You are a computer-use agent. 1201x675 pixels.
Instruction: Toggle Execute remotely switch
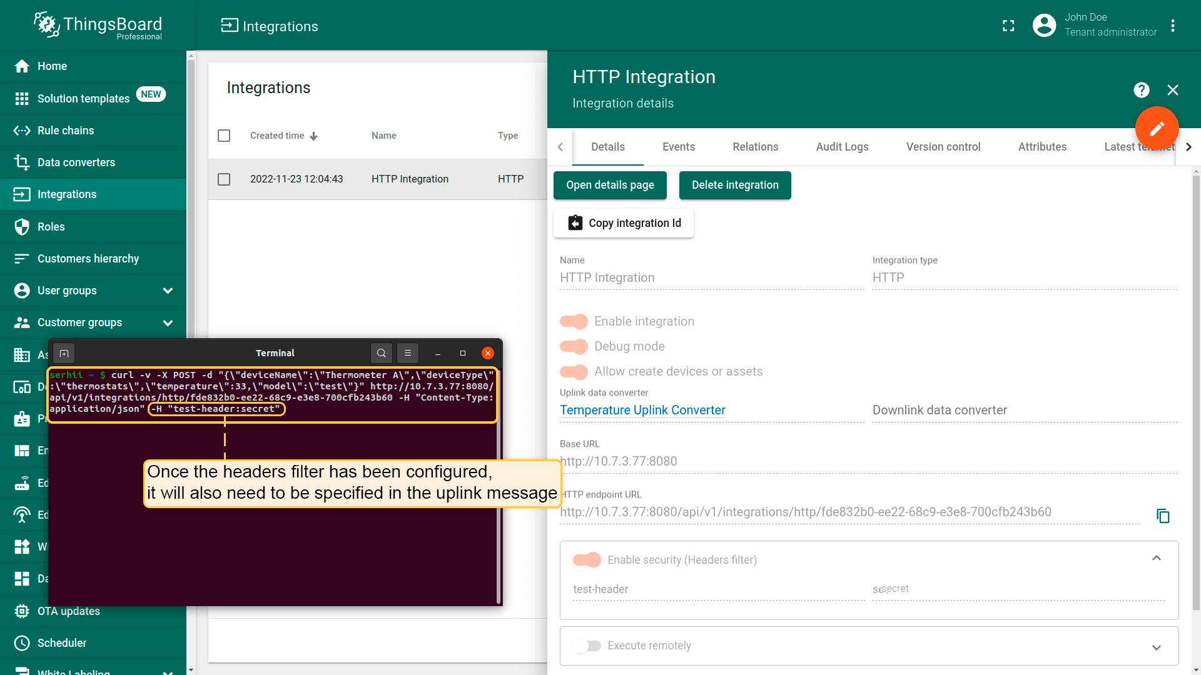tap(587, 646)
